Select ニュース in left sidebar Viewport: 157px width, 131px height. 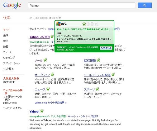click(x=7, y=52)
